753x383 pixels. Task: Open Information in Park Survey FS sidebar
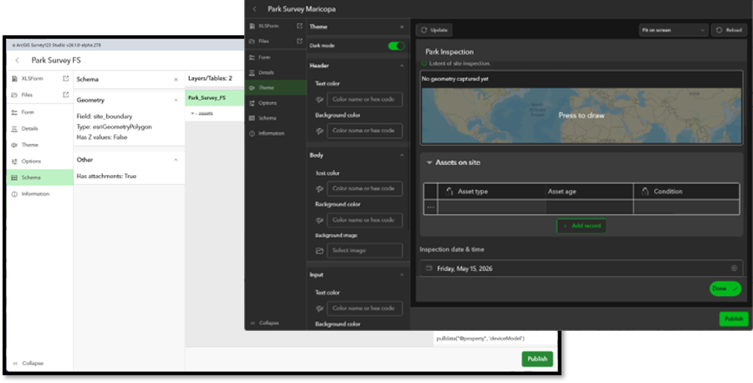(40, 194)
